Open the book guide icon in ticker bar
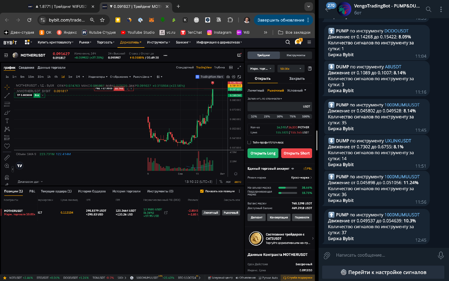Image resolution: width=449 pixels, height=281 pixels. point(239,55)
